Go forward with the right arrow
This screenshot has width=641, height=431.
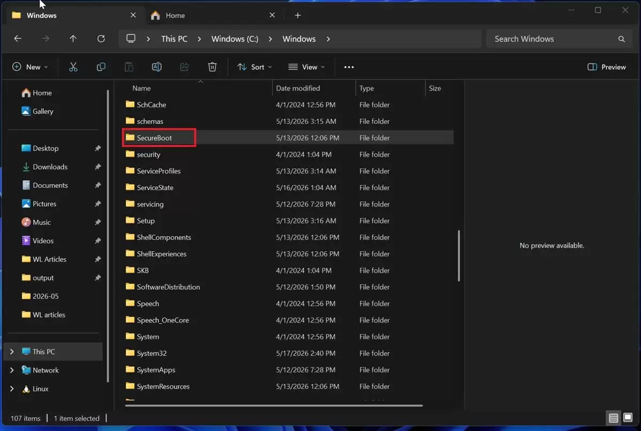[x=45, y=38]
